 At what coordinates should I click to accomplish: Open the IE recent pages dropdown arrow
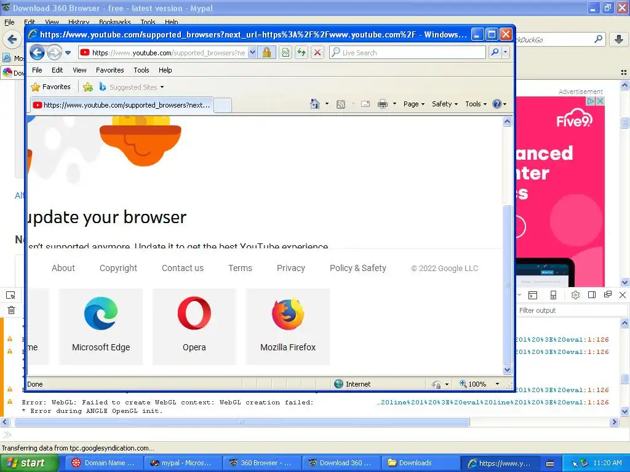(x=68, y=53)
